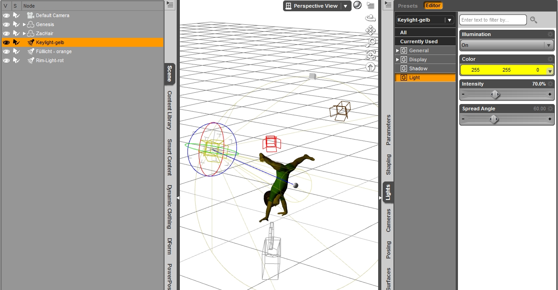Switch to the Editor tab
The width and height of the screenshot is (558, 290).
point(433,6)
